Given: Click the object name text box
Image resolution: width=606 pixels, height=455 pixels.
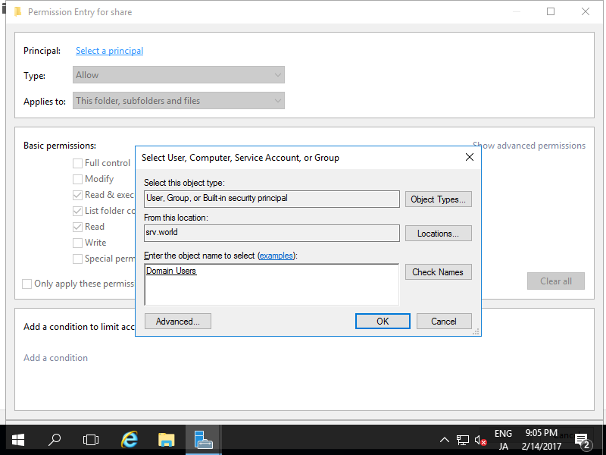Looking at the screenshot, I should click(x=272, y=285).
